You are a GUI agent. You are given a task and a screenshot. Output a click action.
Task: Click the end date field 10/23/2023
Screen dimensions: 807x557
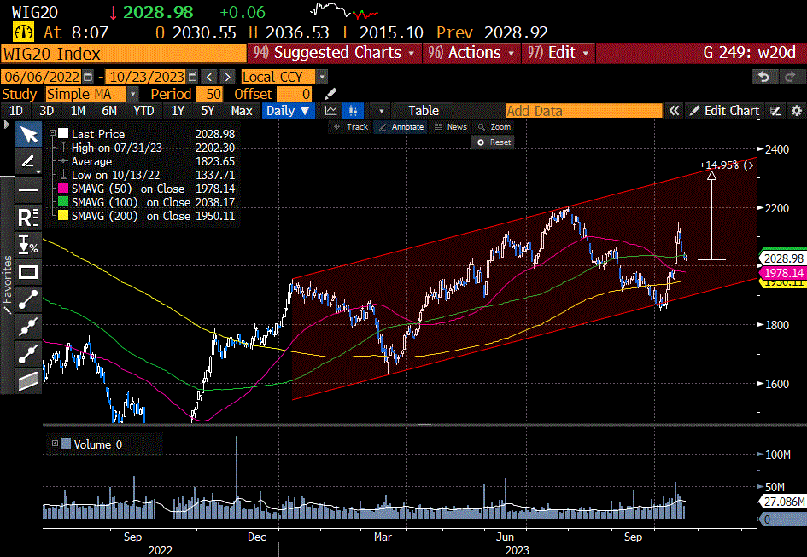(x=146, y=77)
